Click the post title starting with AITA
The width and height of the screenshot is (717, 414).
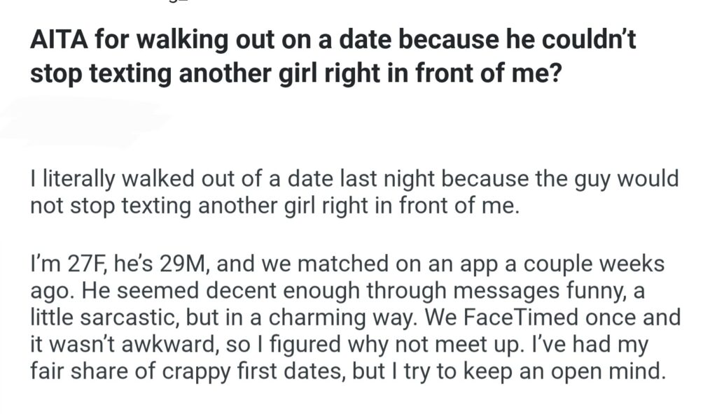[x=333, y=56]
